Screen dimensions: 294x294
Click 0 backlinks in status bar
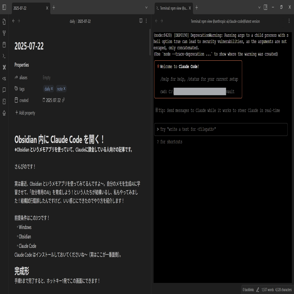pyautogui.click(x=248, y=290)
